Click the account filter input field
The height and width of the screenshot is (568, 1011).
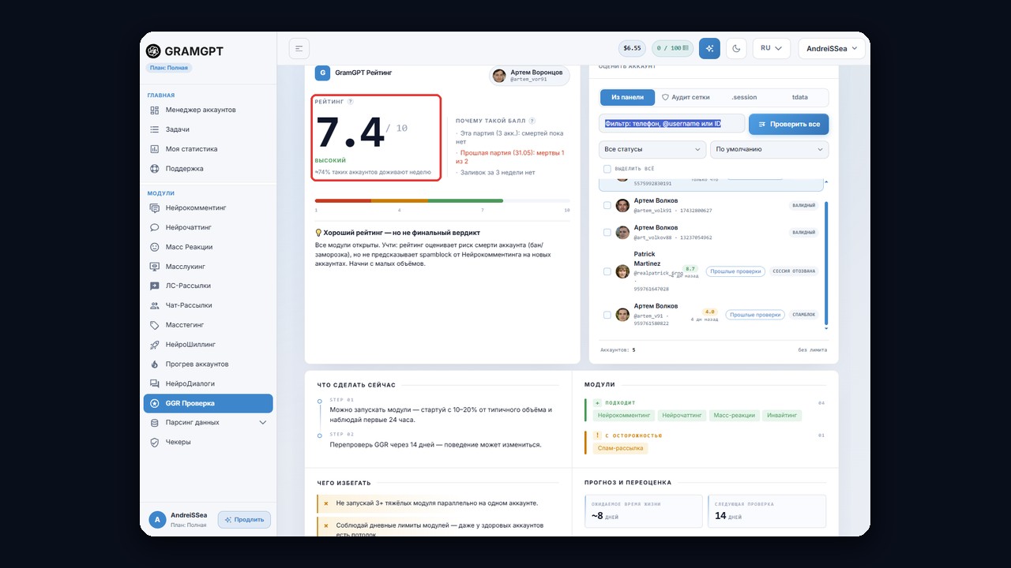[671, 124]
